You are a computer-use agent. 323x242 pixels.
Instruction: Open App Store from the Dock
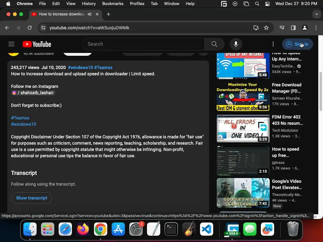click(118, 229)
